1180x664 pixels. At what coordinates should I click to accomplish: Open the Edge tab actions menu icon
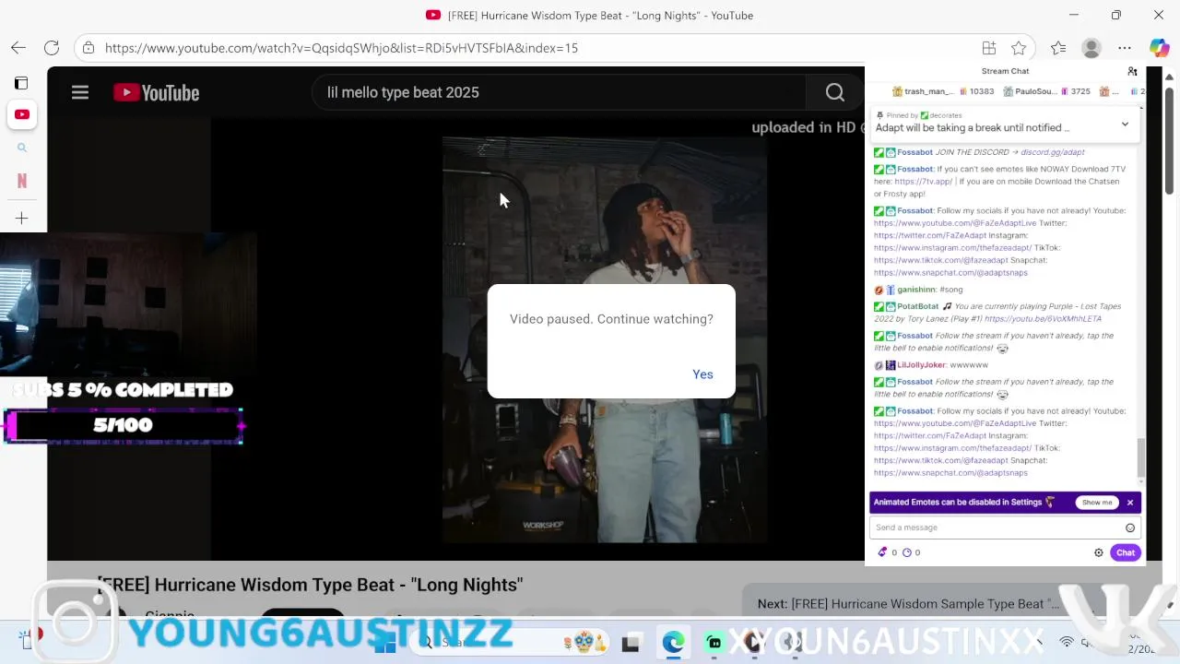(21, 83)
